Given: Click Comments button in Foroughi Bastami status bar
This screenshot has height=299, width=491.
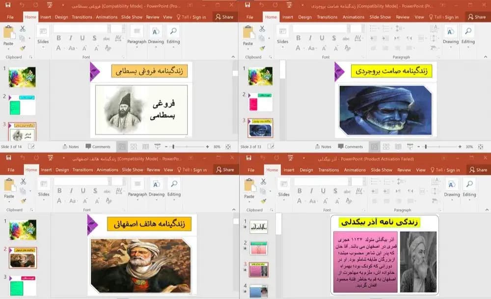Looking at the screenshot, I should [x=98, y=146].
